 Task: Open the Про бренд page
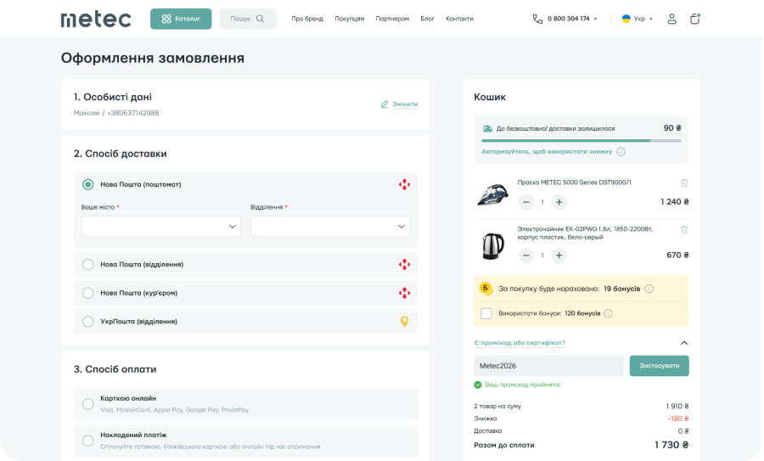[x=307, y=19]
